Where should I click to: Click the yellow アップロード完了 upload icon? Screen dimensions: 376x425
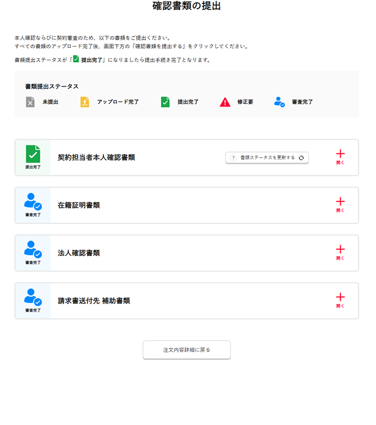coord(85,102)
